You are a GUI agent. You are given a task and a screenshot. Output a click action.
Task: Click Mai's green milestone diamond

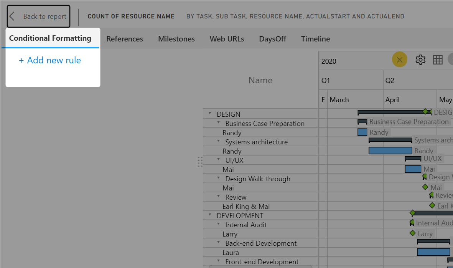tap(425, 187)
